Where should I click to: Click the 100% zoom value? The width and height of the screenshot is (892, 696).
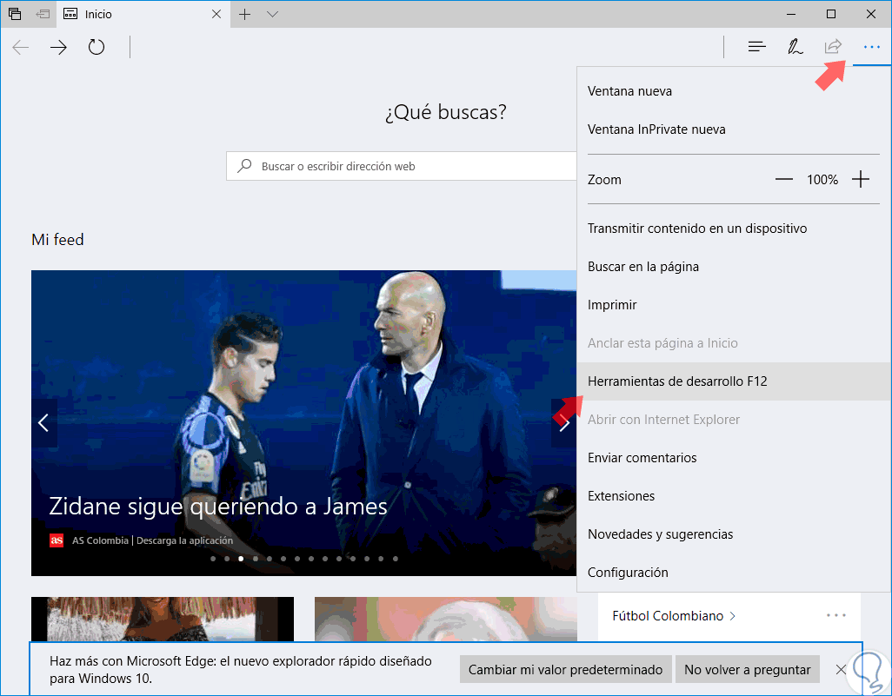click(x=822, y=180)
